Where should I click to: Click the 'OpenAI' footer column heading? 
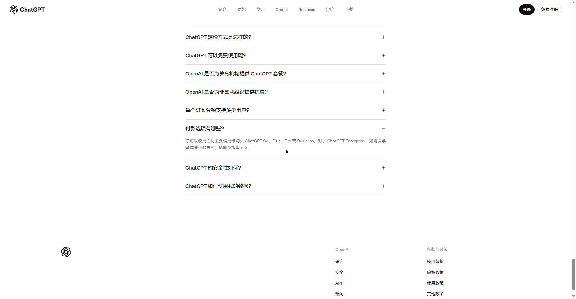tap(342, 250)
